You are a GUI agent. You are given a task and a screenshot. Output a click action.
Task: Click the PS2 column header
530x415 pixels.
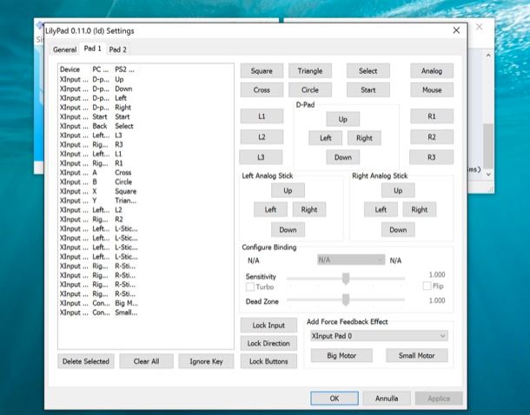point(124,69)
